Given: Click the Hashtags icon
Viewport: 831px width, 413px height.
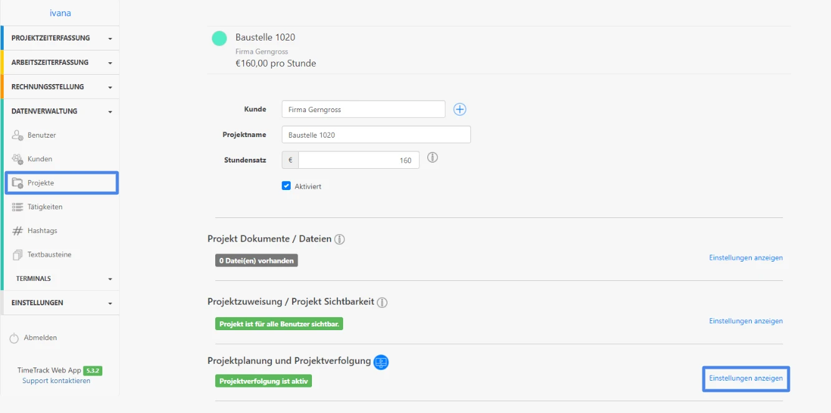Looking at the screenshot, I should (x=17, y=230).
